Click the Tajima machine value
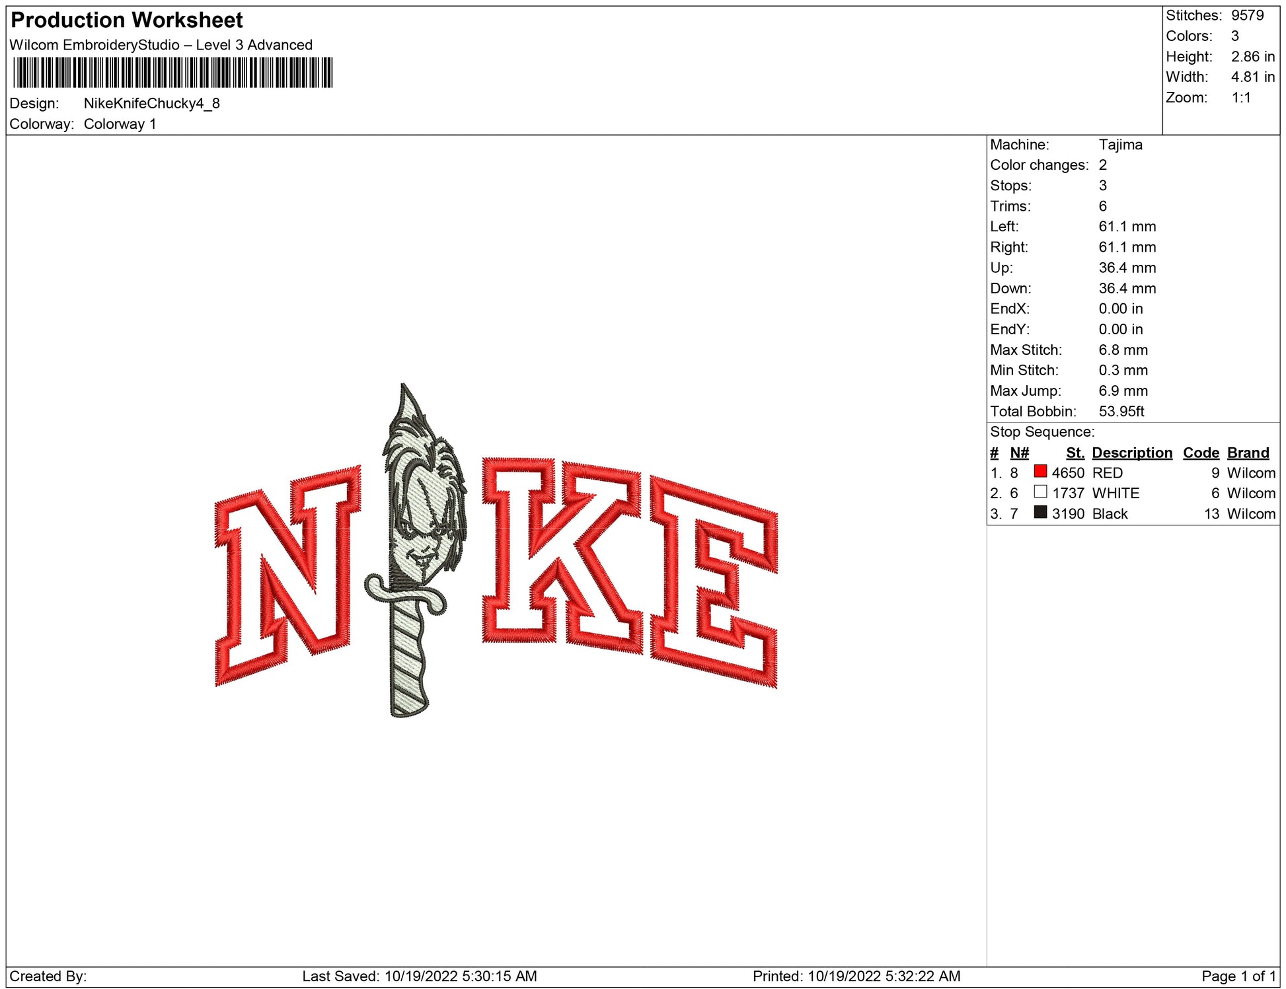 coord(1120,145)
